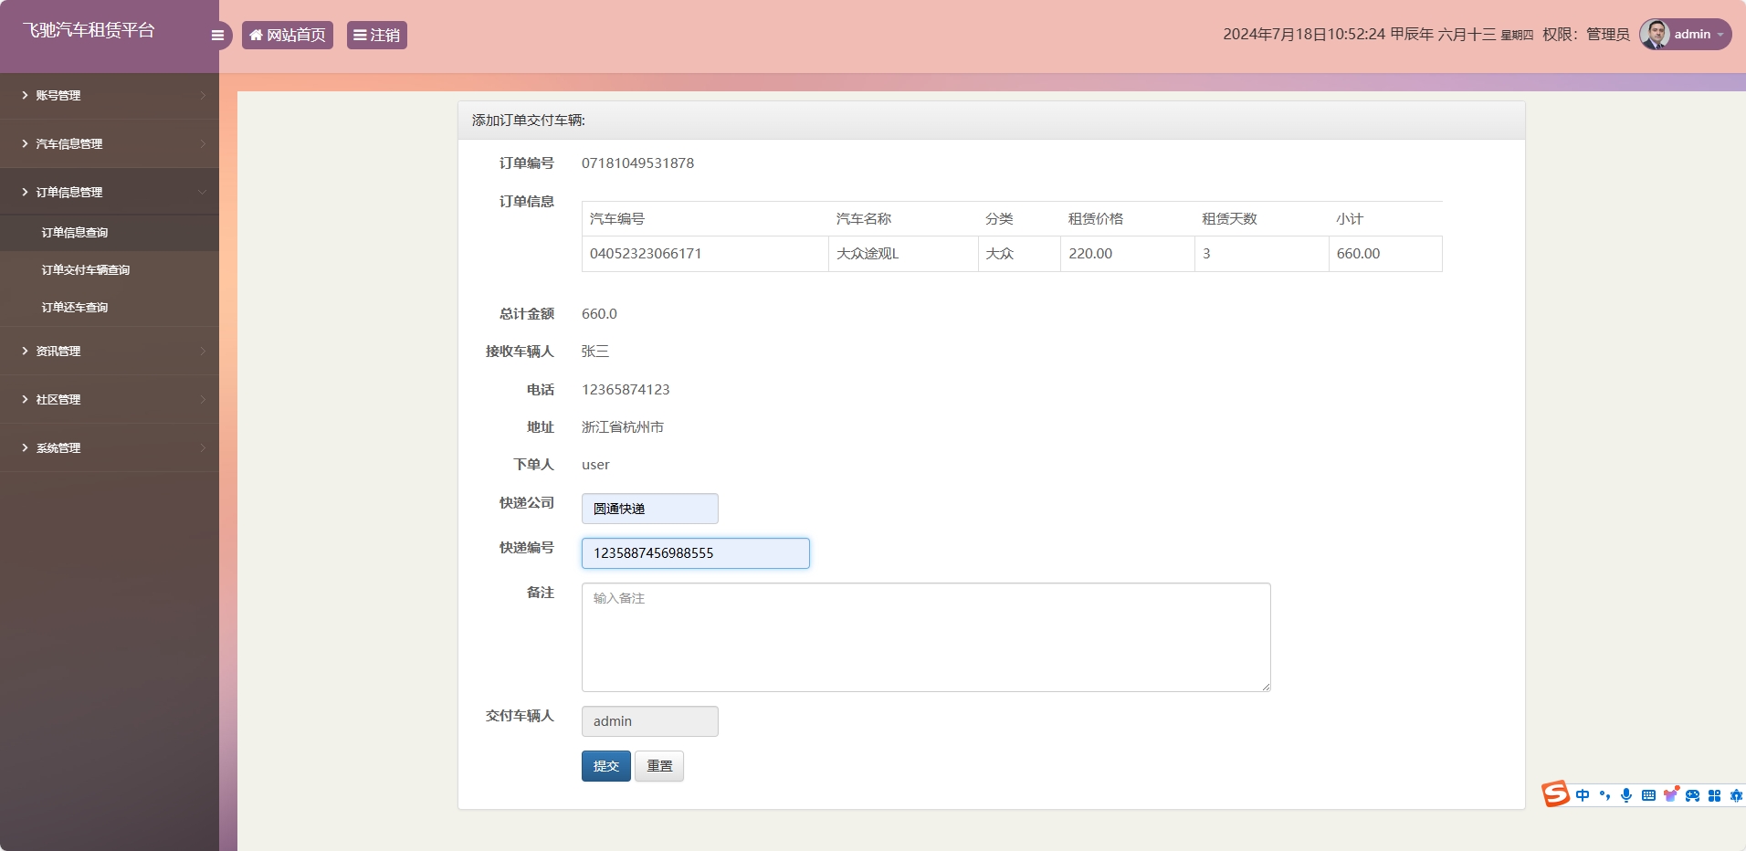Open the on-screen keyboard icon in Sogou toolbar
The width and height of the screenshot is (1746, 851).
pyautogui.click(x=1648, y=795)
